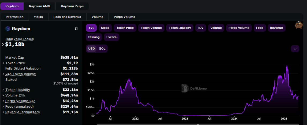Open the Yields tab

point(38,17)
